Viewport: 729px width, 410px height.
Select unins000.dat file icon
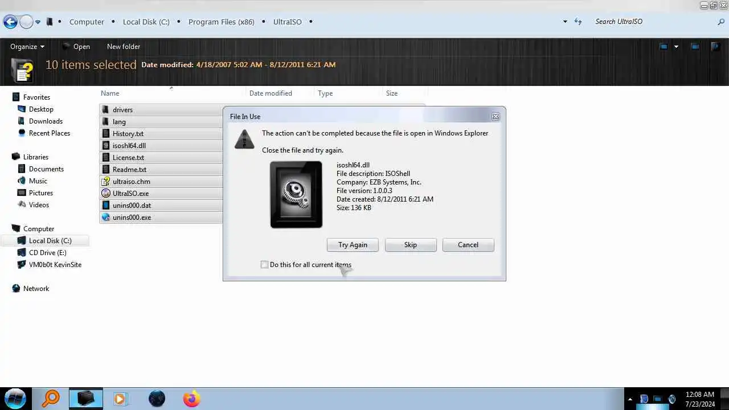click(x=106, y=206)
